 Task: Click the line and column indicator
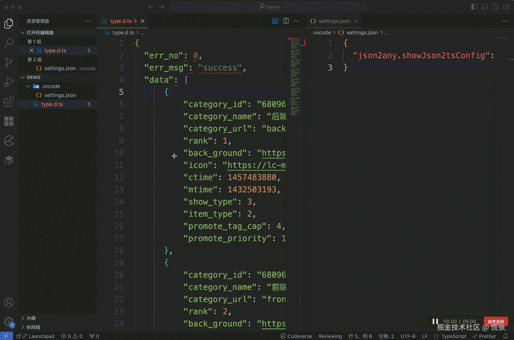click(360, 336)
